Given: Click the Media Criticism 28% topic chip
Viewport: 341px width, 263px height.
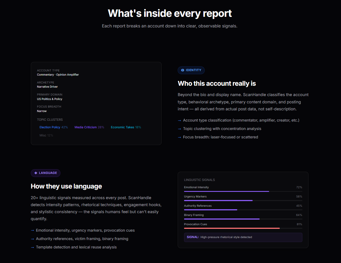Looking at the screenshot, I should pyautogui.click(x=89, y=127).
